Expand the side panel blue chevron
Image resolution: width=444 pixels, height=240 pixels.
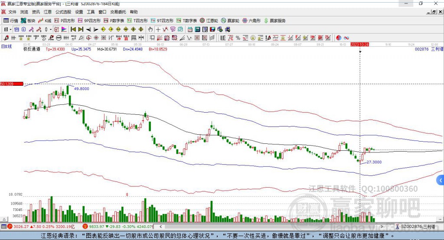coord(441,180)
